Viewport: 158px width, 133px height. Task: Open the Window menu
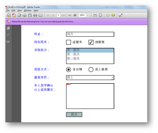pyautogui.click(x=28, y=11)
